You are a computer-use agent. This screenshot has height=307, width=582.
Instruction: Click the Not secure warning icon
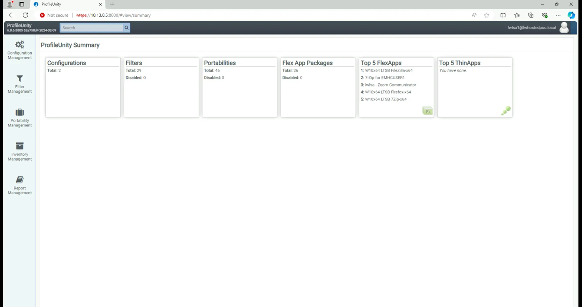42,15
